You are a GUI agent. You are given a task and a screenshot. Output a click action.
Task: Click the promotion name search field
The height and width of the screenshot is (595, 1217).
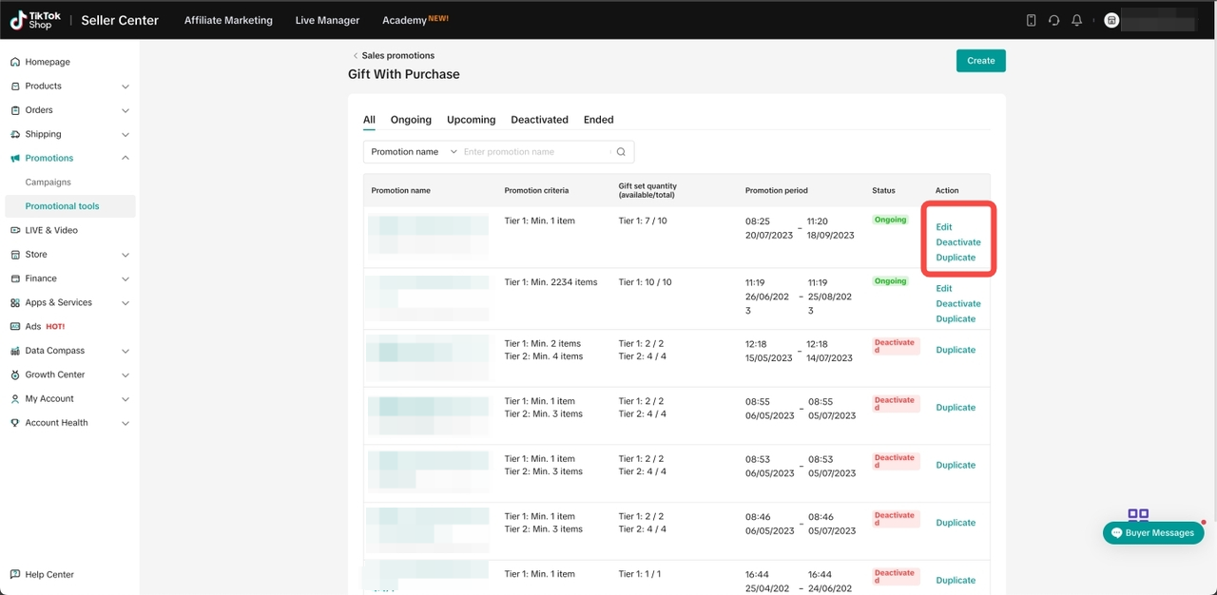(x=534, y=152)
